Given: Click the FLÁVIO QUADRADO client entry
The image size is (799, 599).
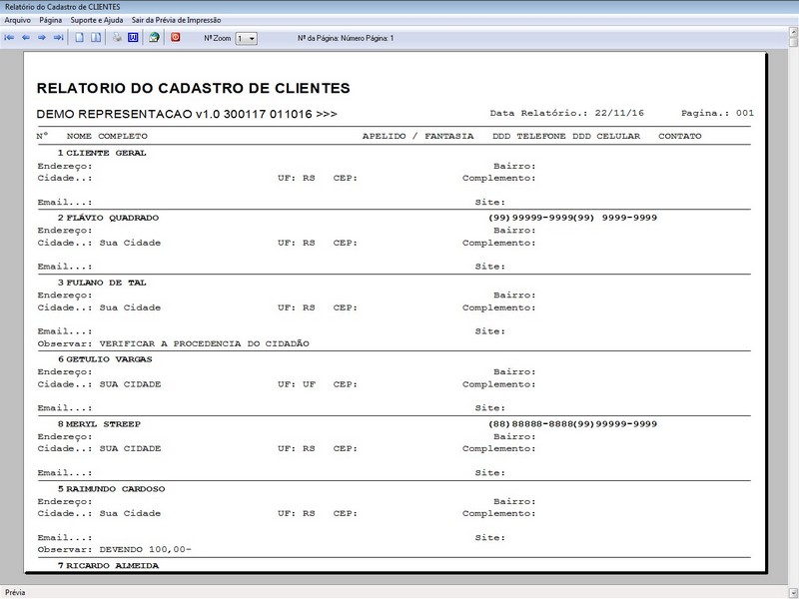Looking at the screenshot, I should (x=113, y=218).
